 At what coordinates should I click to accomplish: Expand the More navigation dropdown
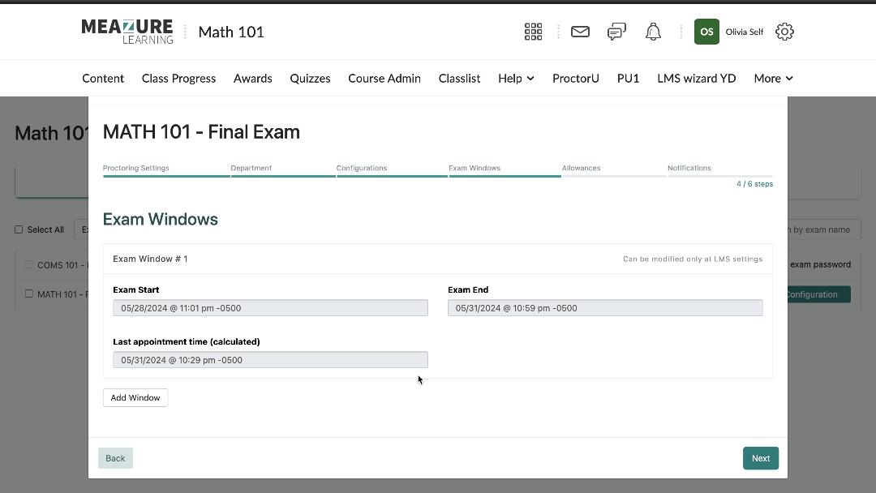772,78
